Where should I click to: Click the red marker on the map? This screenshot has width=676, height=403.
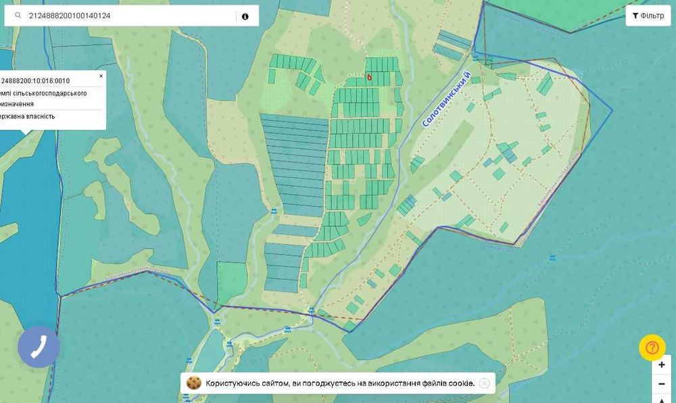point(370,77)
